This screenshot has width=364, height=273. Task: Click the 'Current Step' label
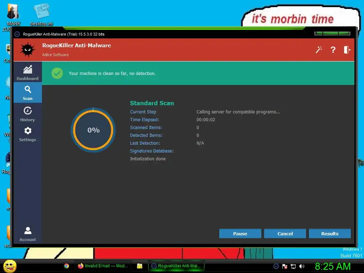pos(143,112)
